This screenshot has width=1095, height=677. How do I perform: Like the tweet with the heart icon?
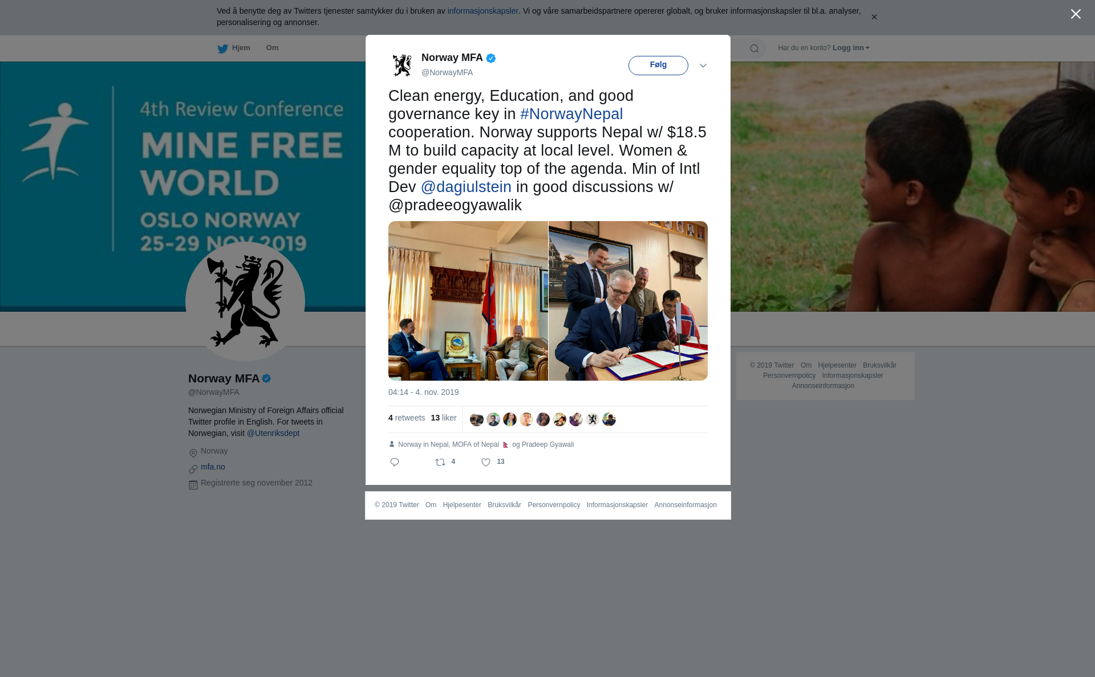pos(486,462)
